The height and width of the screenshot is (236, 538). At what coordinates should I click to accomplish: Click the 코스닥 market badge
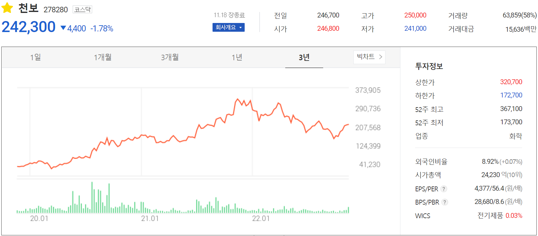(x=82, y=10)
